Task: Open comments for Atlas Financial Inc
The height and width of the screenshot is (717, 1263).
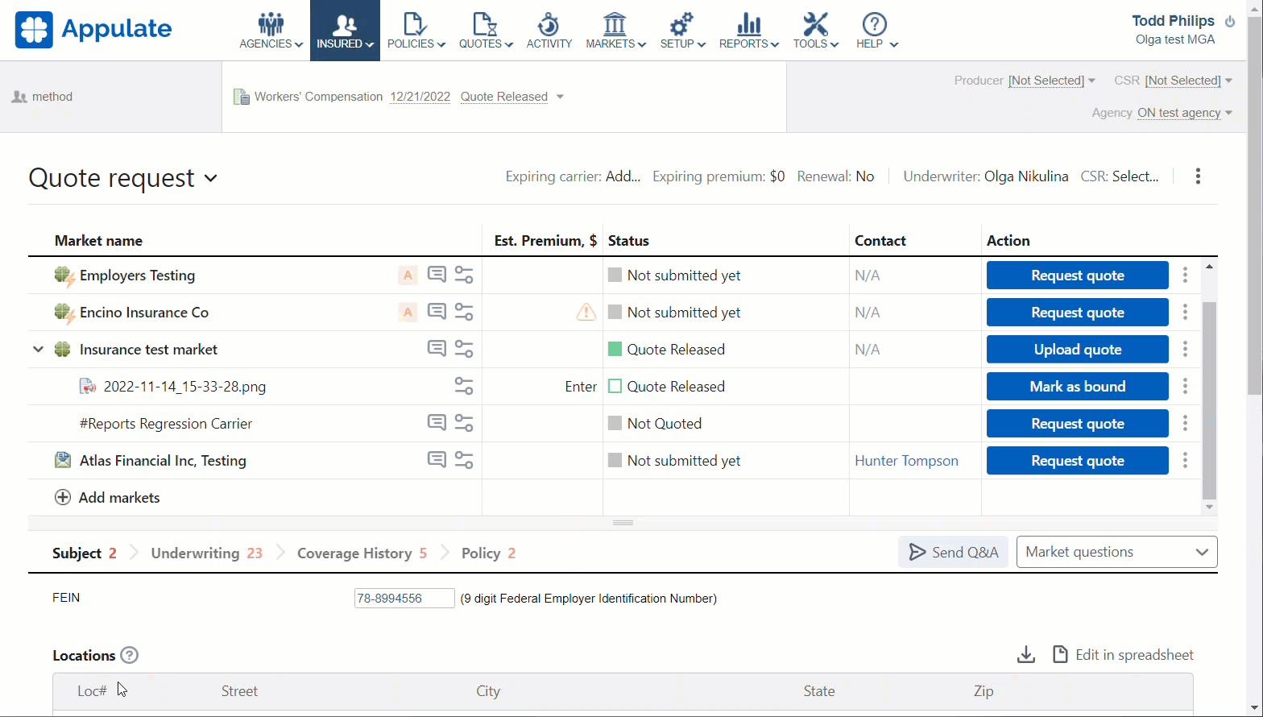Action: click(437, 460)
